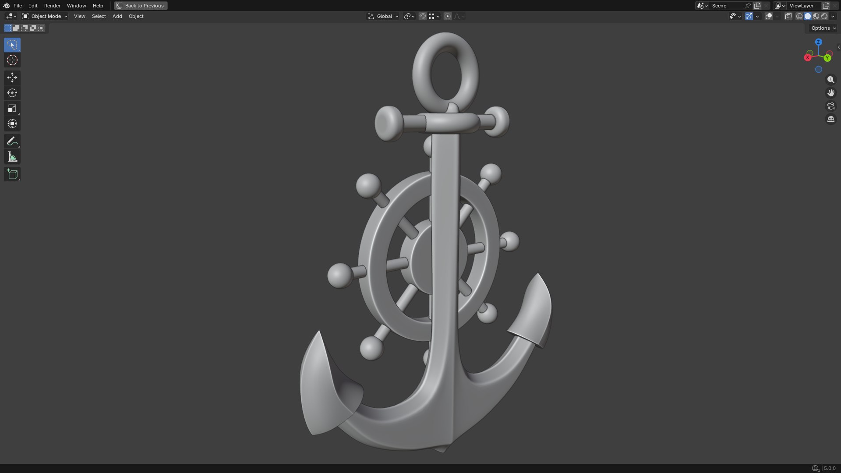Viewport: 841px width, 473px height.
Task: Toggle proportional editing
Action: [447, 16]
